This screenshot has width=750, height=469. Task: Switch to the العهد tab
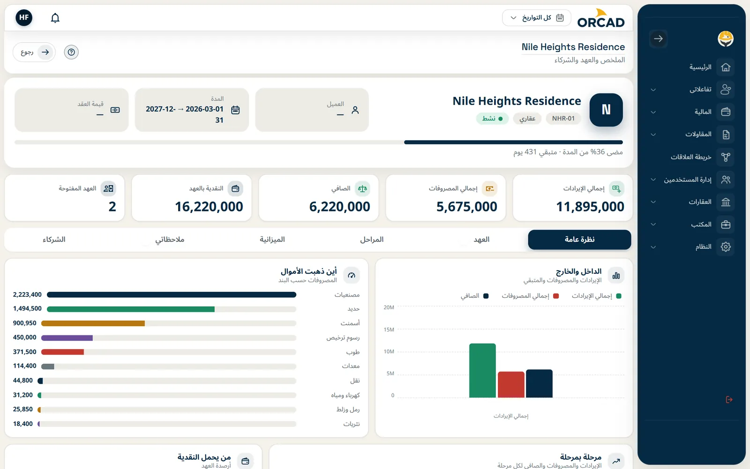481,240
